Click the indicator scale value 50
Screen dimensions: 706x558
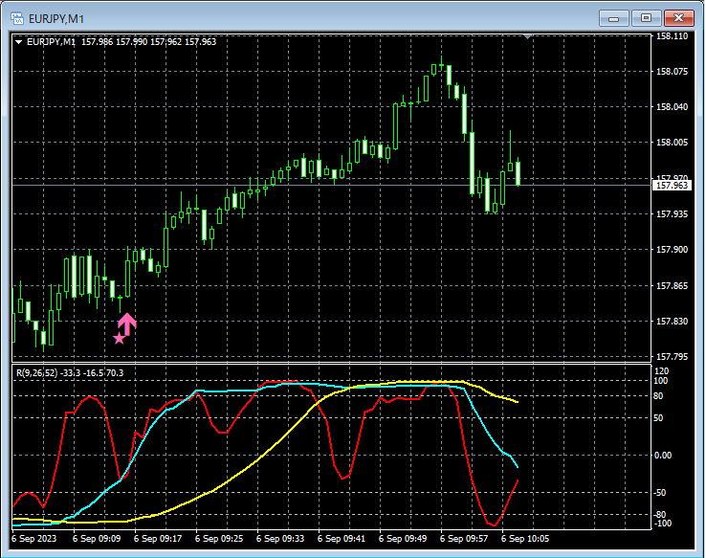tap(658, 418)
